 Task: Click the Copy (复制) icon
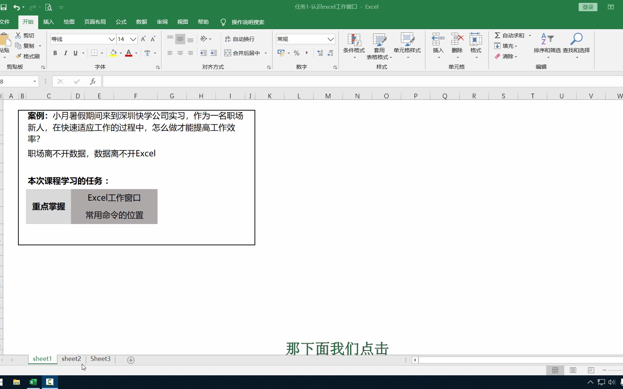tap(18, 46)
